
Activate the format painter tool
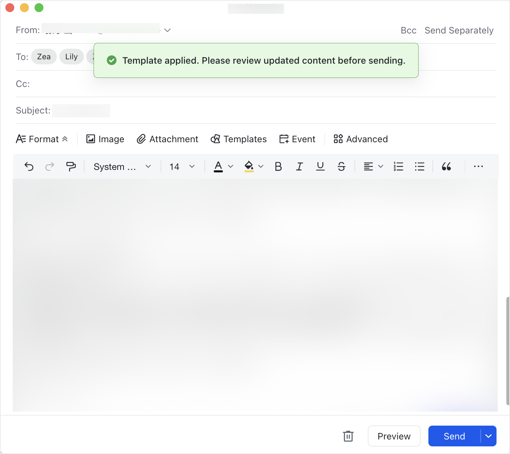pos(71,167)
